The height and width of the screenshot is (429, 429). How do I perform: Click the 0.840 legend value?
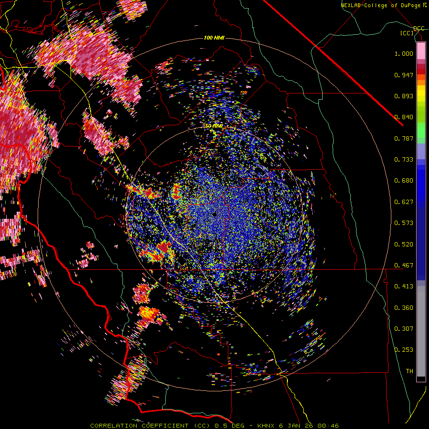404,117
